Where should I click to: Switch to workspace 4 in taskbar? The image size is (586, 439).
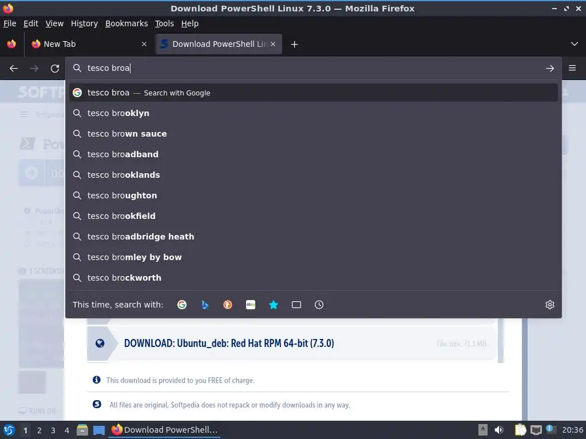tap(67, 430)
